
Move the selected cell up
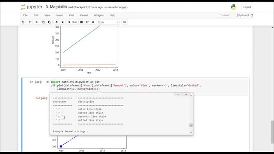coord(57,22)
